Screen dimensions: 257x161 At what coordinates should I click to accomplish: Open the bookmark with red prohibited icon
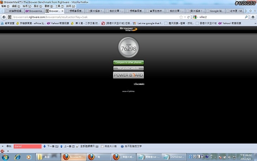click(x=116, y=23)
